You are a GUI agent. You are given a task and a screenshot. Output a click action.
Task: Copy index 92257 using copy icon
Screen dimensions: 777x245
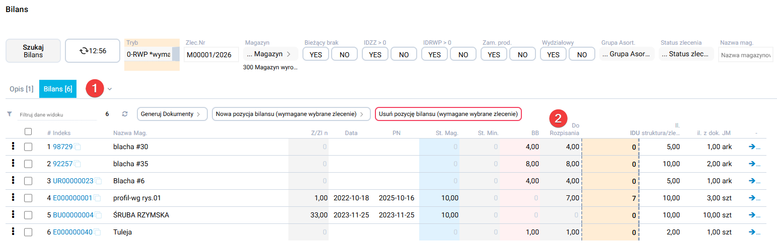(x=78, y=164)
